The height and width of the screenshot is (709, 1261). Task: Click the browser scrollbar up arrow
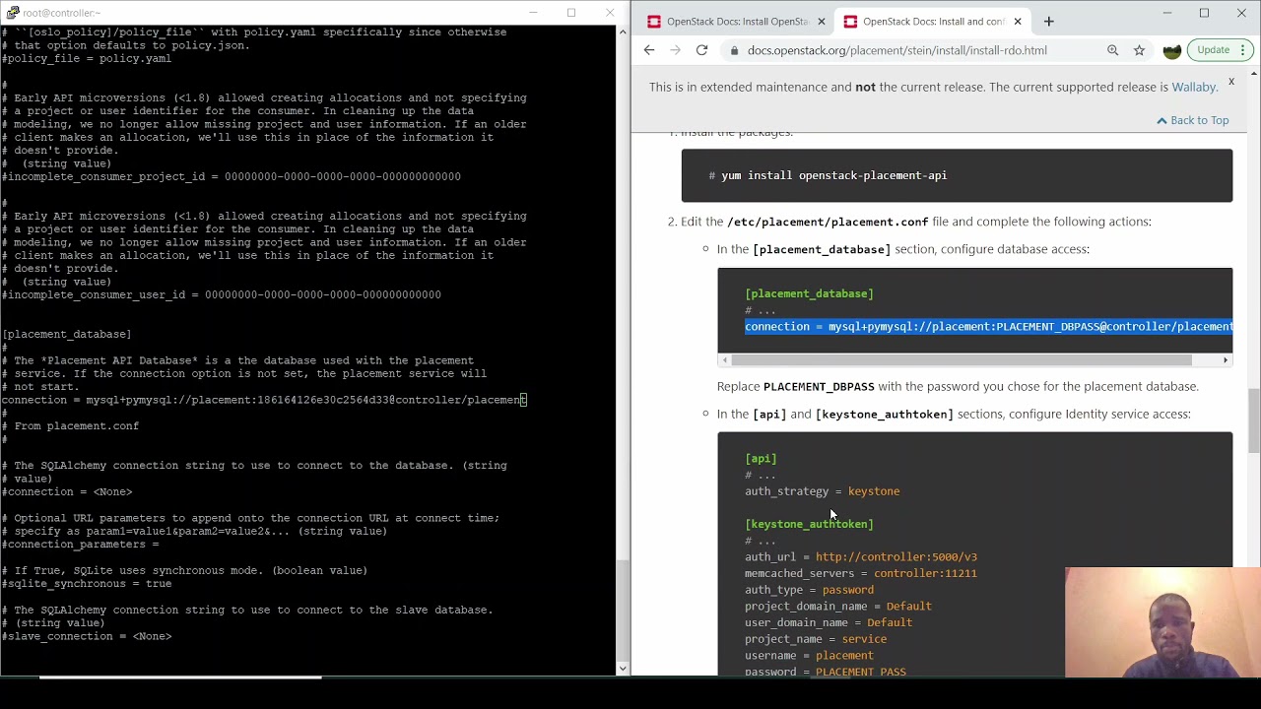1254,73
